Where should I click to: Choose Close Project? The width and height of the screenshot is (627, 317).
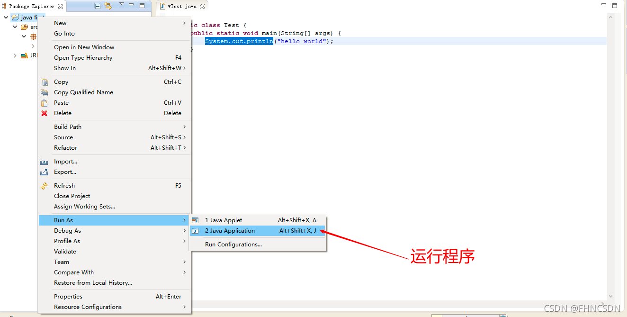(115, 196)
